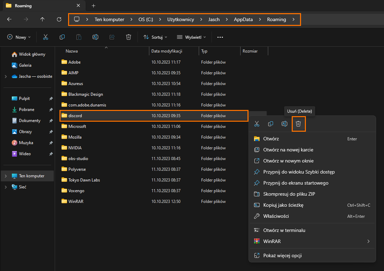This screenshot has width=384, height=271.
Task: Click Copy icon in the context menu
Action: point(271,124)
